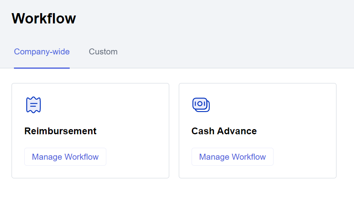
Task: Select the Company-wide tab
Action: 42,52
